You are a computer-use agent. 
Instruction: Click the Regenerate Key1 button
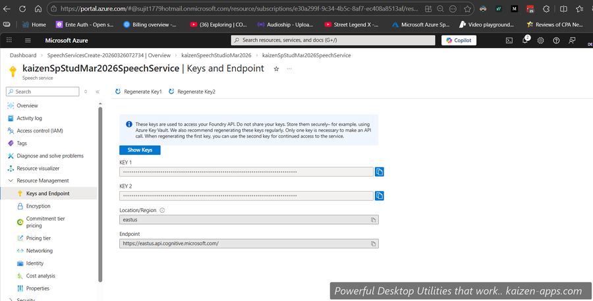[x=138, y=92]
